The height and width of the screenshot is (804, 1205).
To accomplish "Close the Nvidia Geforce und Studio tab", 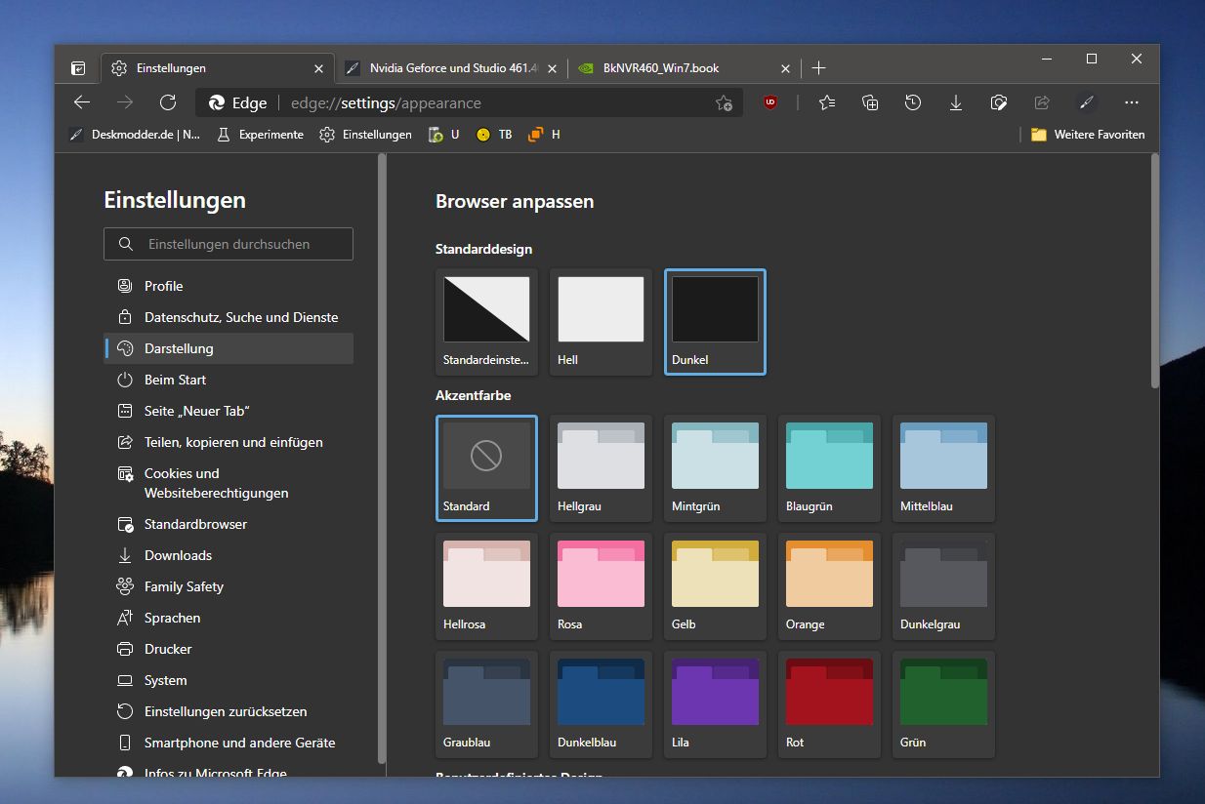I will pos(553,68).
